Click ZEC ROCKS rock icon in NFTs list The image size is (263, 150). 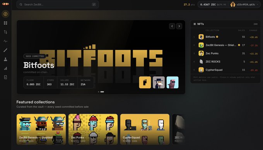(201, 62)
